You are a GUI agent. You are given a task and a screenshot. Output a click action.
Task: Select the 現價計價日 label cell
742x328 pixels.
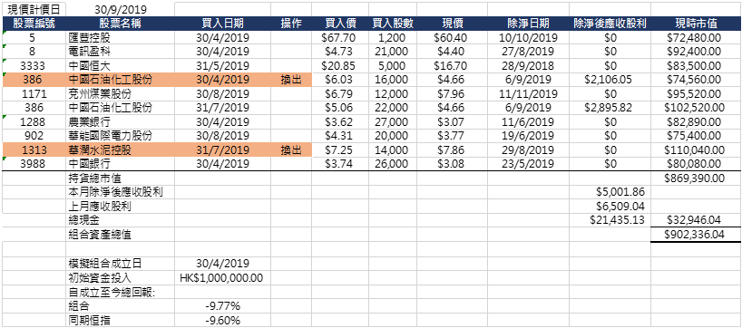click(34, 9)
